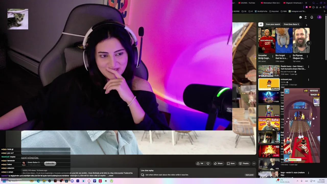Show more filter chips with right chevron
Screen dimensions: 327x184
pyautogui.click(x=307, y=25)
